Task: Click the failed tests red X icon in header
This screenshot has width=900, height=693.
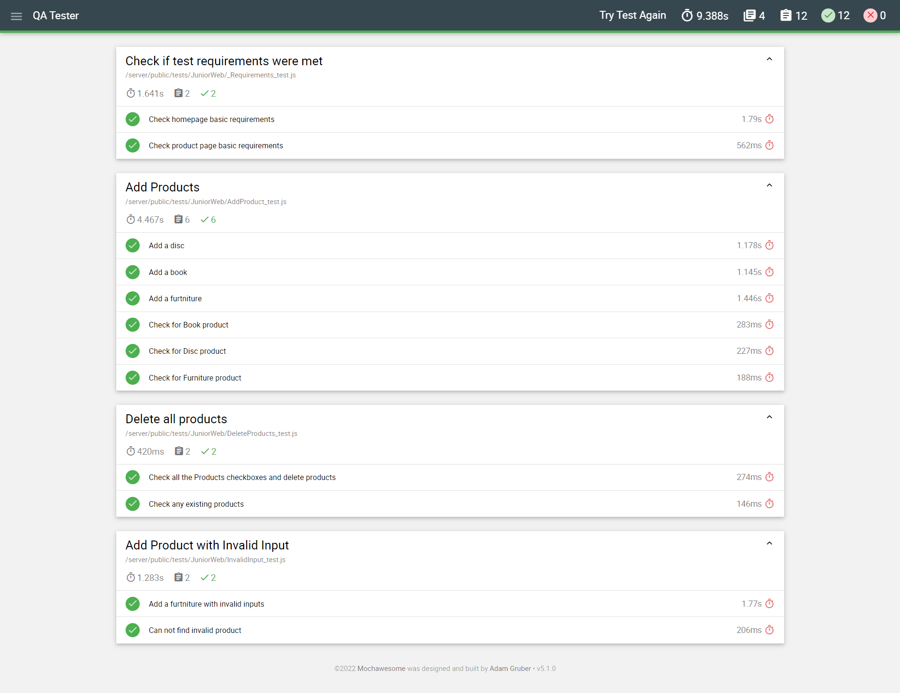Action: [870, 15]
